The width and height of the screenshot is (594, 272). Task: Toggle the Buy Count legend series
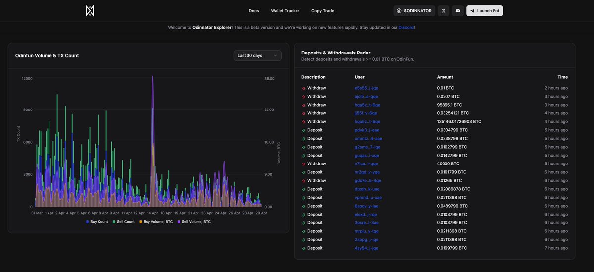97,222
